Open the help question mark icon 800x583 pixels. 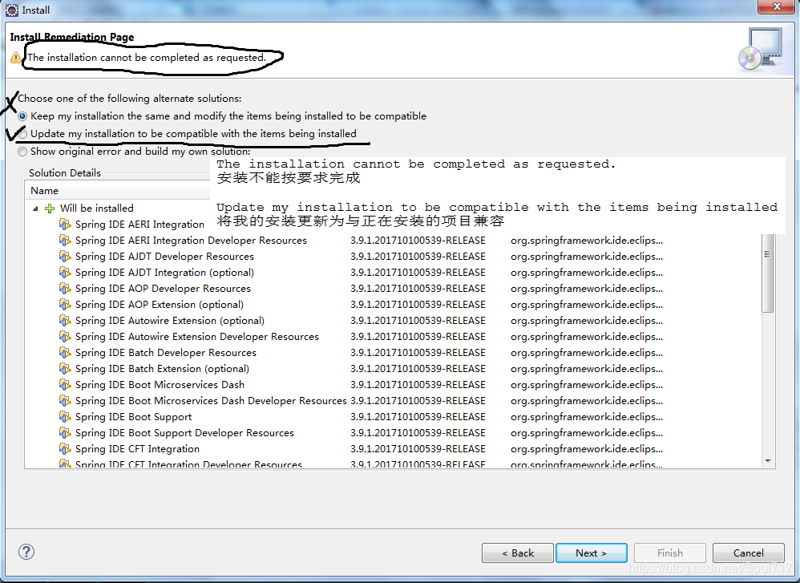pos(26,552)
